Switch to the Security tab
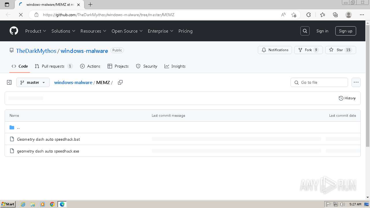The image size is (370, 208). pyautogui.click(x=147, y=66)
